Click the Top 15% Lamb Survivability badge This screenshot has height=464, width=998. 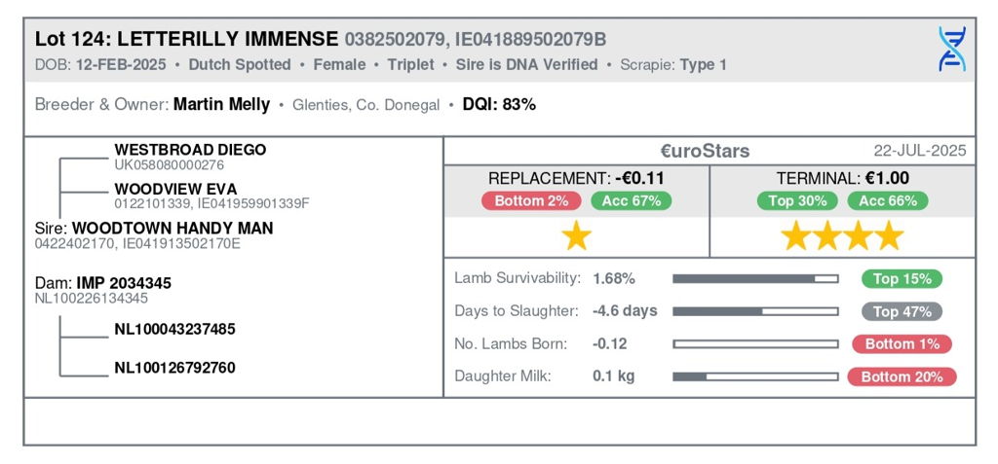click(902, 279)
